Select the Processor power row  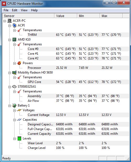[x=78, y=68]
